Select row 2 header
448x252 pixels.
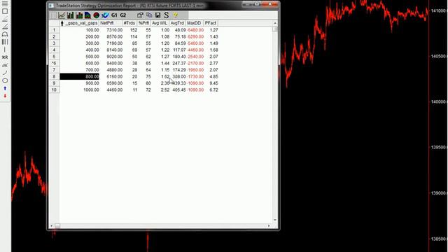pos(54,36)
